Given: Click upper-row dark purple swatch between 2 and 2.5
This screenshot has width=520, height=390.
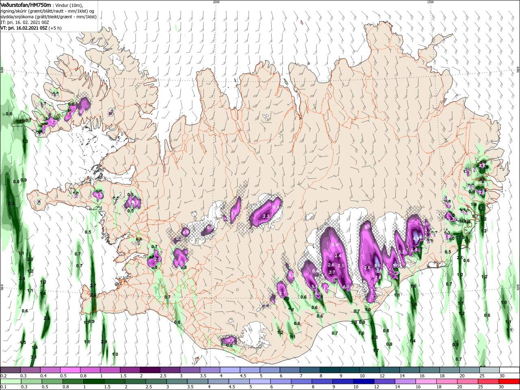Looking at the screenshot, I should coord(149,370).
